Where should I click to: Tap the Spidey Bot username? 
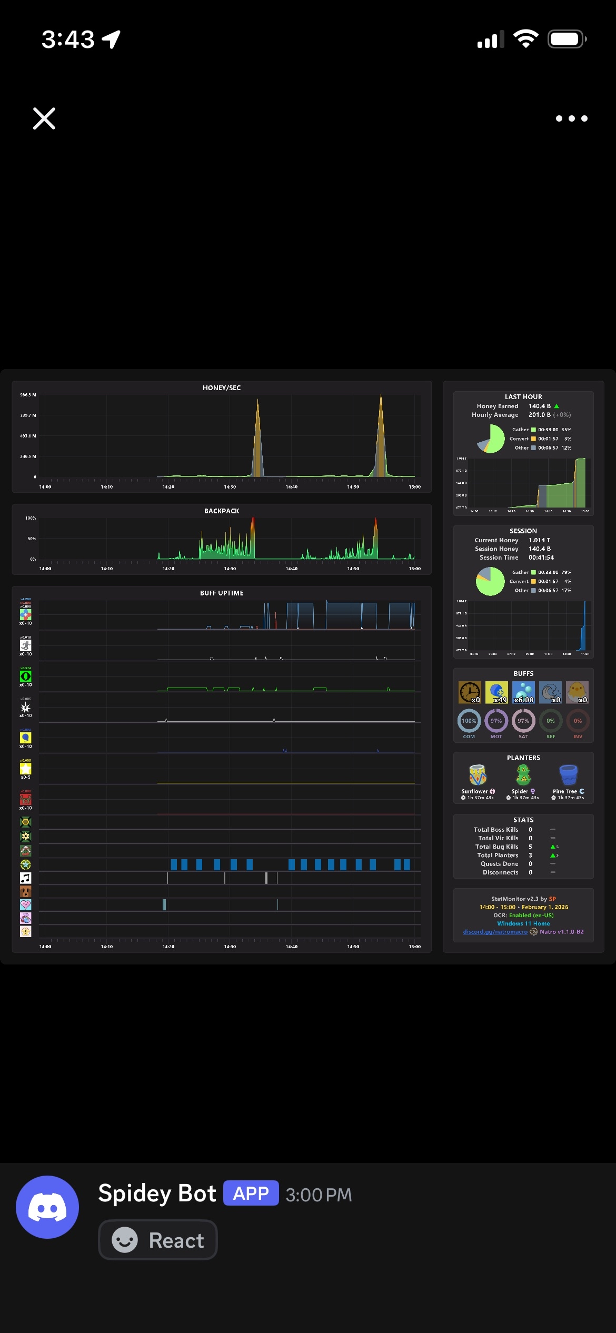[157, 1193]
